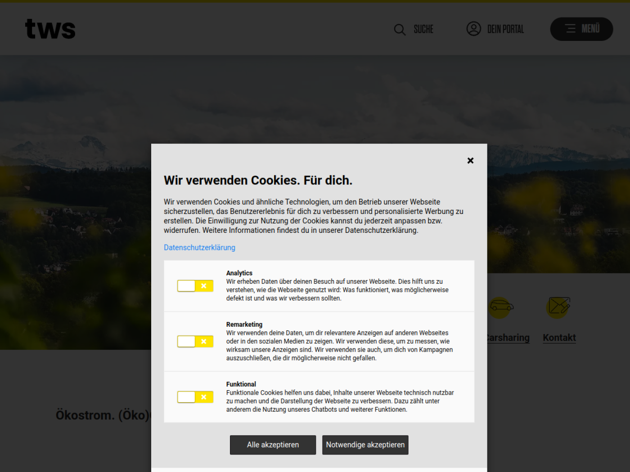Click the Kontakt envelope icon
Screen dimensions: 630x472
coord(558,307)
